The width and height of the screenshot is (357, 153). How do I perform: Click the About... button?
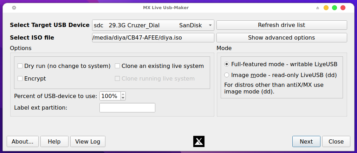click(x=22, y=141)
